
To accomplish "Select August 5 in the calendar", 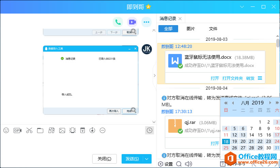I will tap(234, 129).
